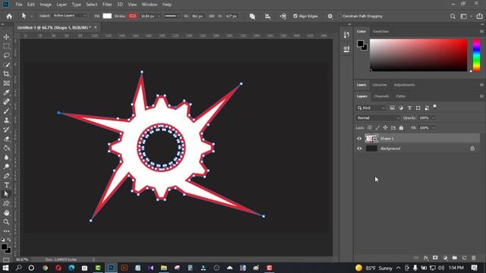Select the Zoom tool

click(6, 222)
